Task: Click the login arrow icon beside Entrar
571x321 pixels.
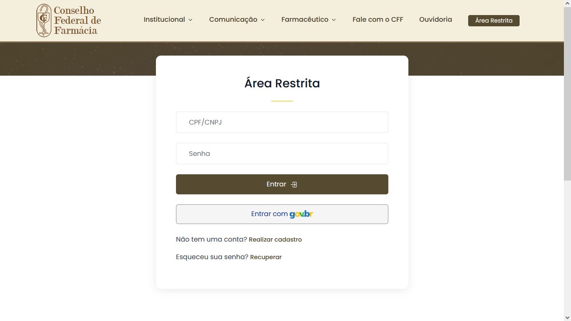Action: (x=294, y=184)
